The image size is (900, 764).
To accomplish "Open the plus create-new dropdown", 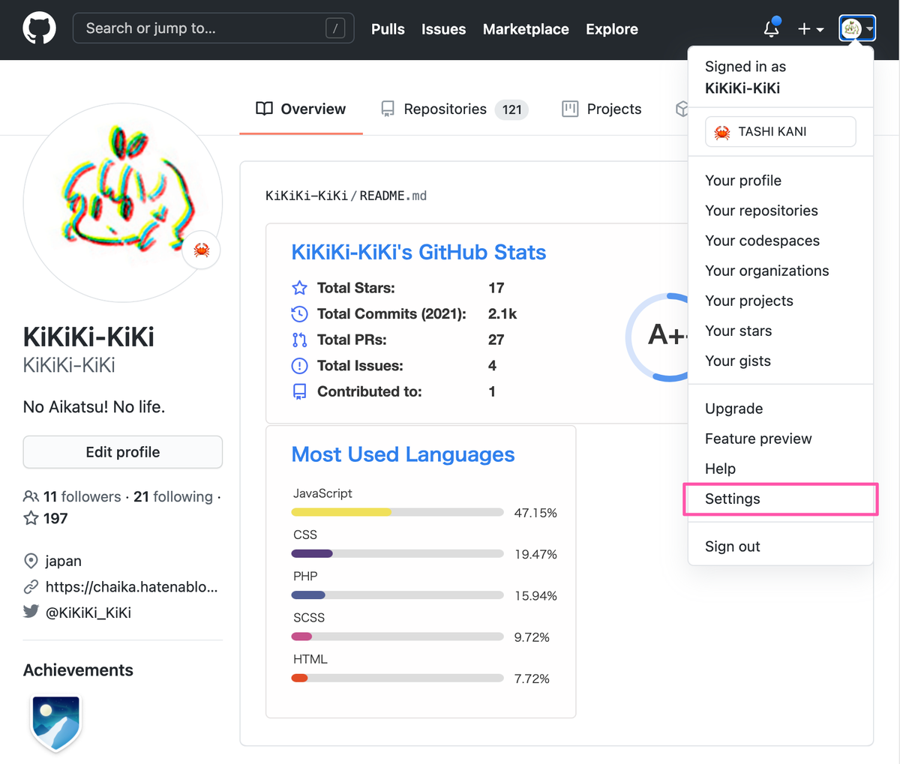I will pos(810,28).
